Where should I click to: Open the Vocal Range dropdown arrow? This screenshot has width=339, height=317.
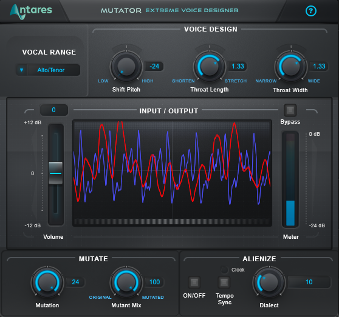[x=21, y=70]
